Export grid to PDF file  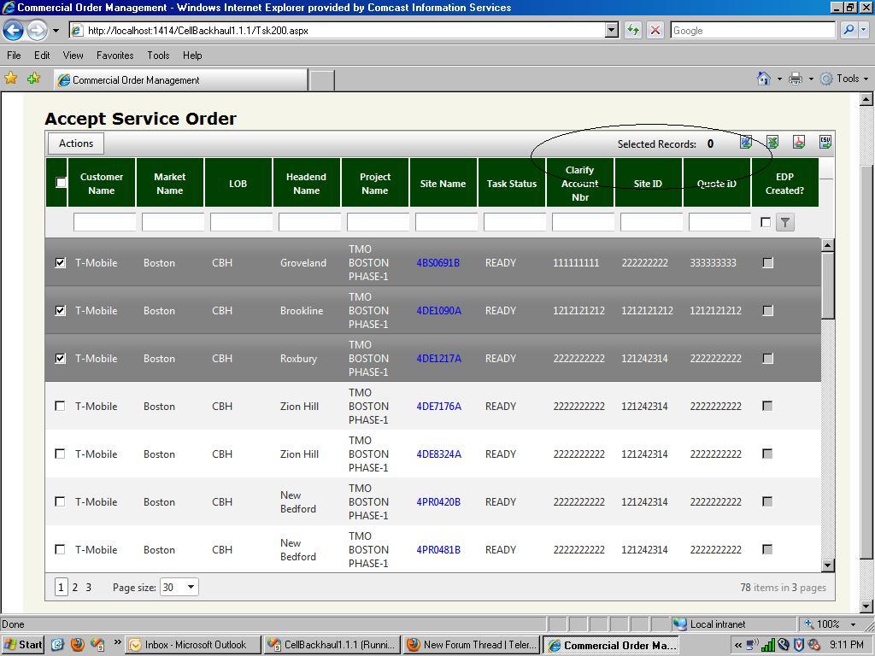799,143
